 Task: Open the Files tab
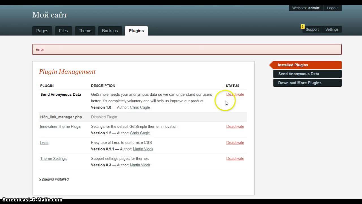click(63, 31)
